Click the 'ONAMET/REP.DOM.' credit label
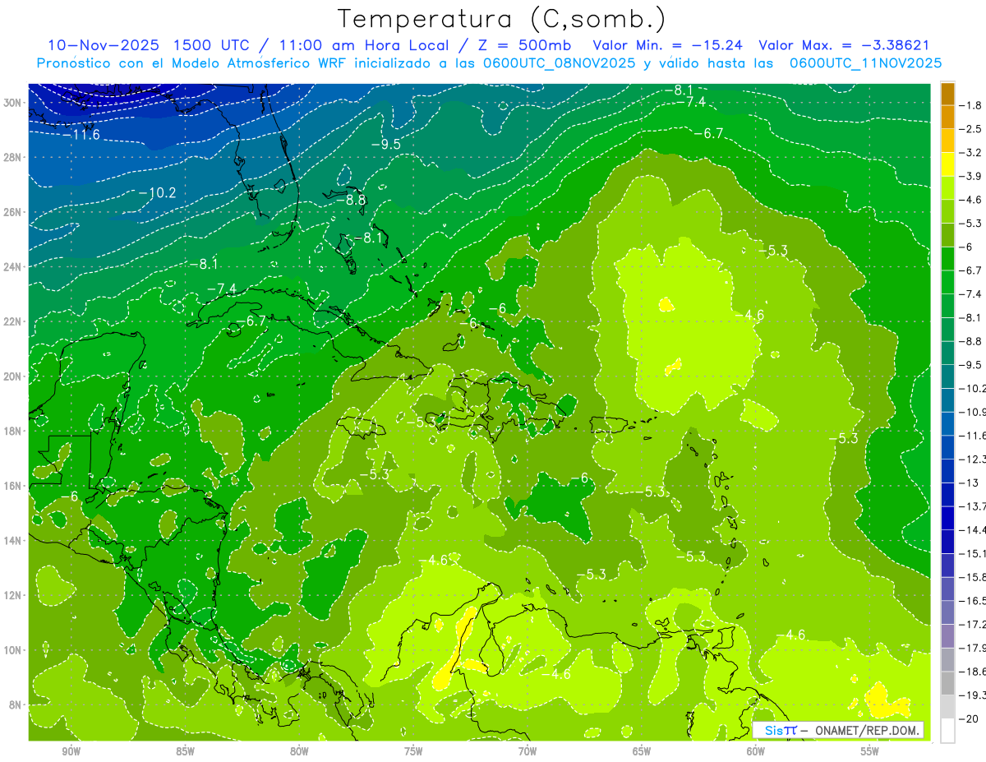Screen dimensions: 986x762 coord(865,730)
